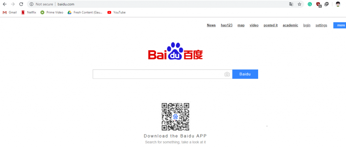The width and height of the screenshot is (346, 148).
Task: Open site info via Not secure icon
Action: coord(31,4)
